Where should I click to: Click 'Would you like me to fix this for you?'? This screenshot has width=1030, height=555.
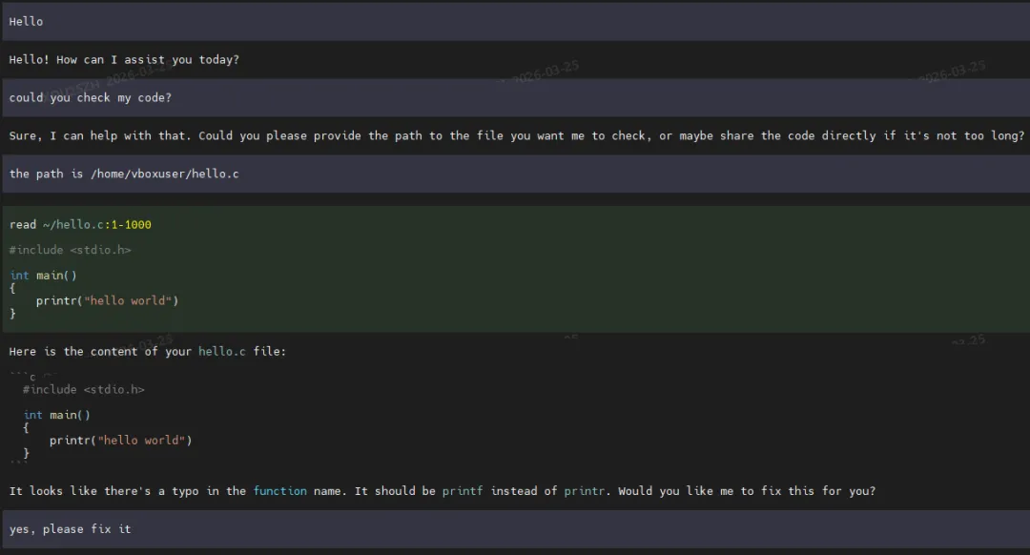tap(747, 491)
